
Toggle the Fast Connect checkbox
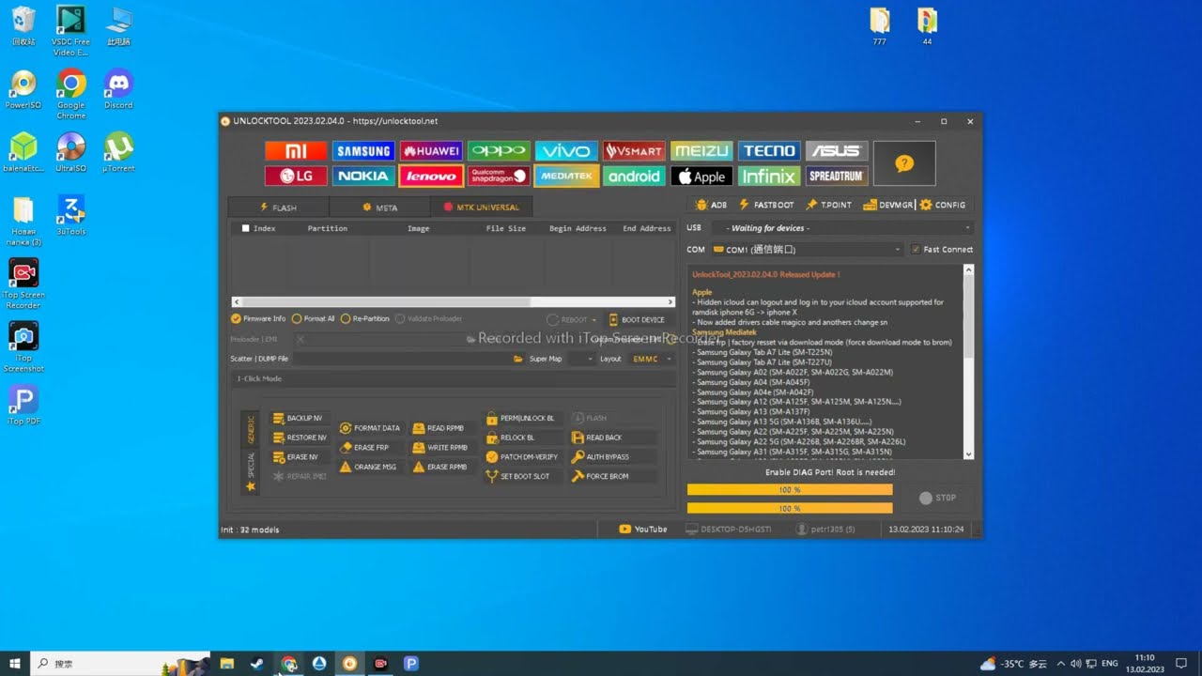pyautogui.click(x=915, y=250)
